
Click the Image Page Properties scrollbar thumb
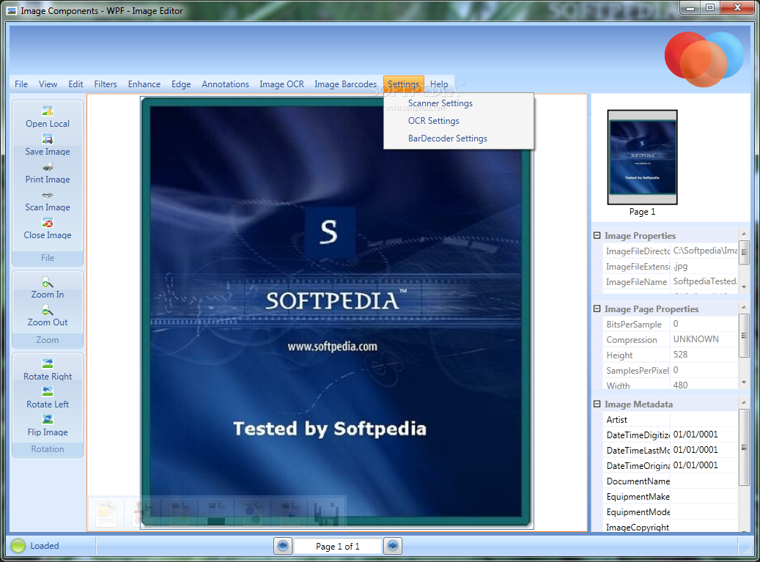coord(744,336)
